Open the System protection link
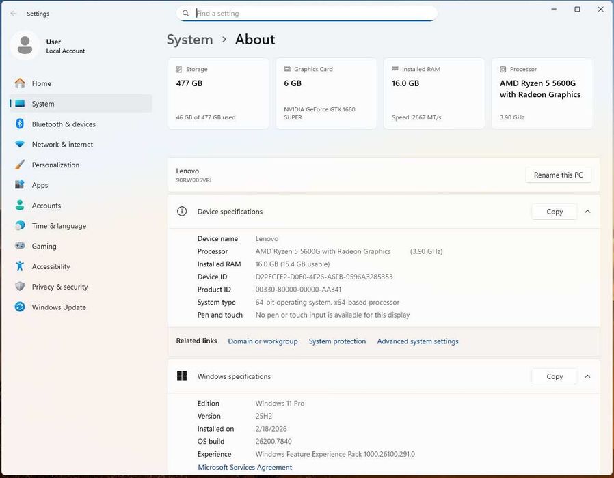 click(x=337, y=341)
